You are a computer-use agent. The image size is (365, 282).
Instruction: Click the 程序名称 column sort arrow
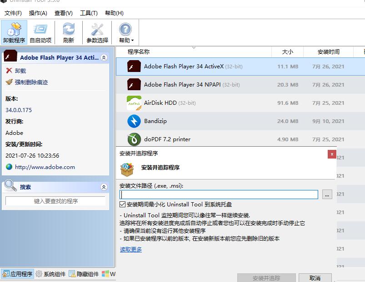(x=194, y=47)
